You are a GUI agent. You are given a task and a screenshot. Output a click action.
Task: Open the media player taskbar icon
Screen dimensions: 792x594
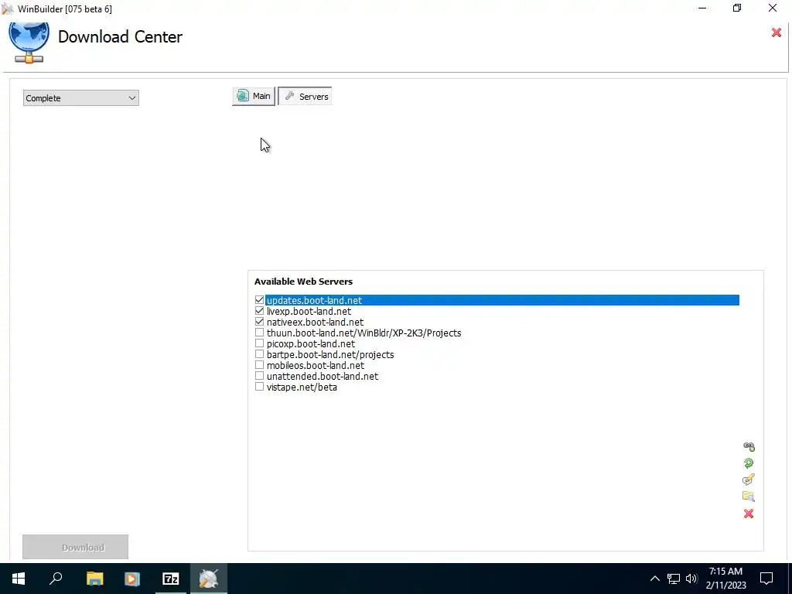132,579
